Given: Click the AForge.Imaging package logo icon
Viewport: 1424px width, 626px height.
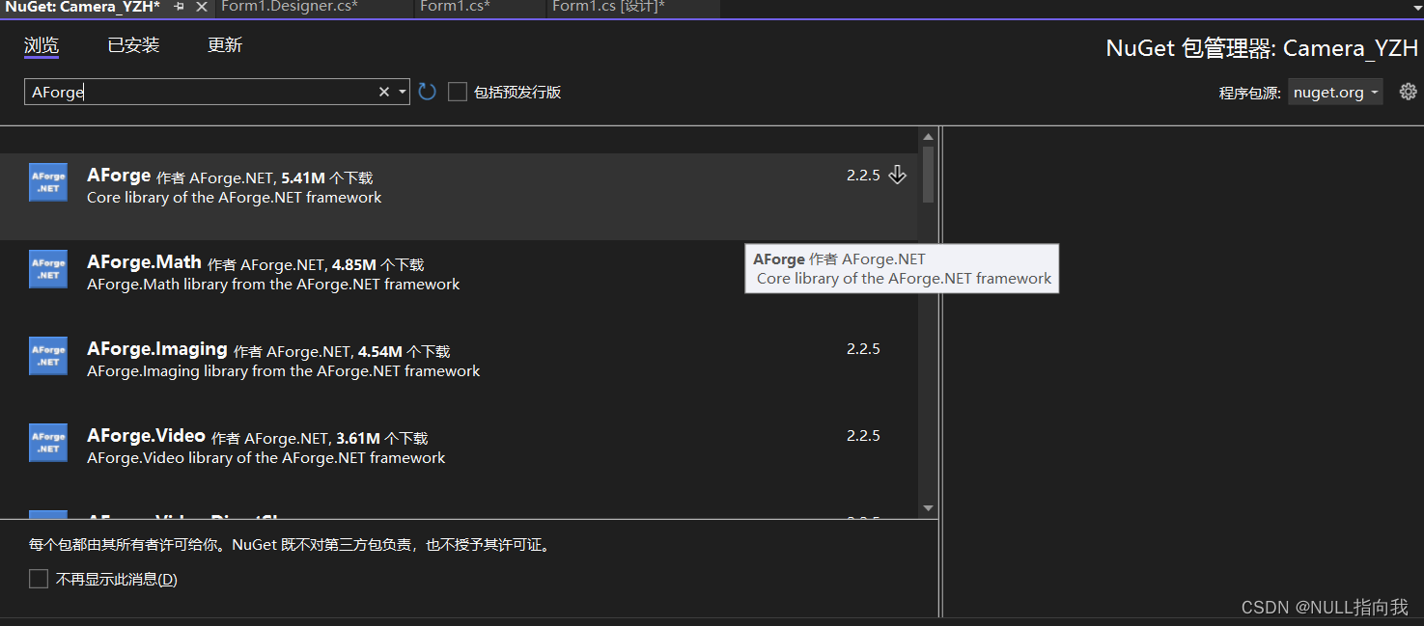Looking at the screenshot, I should pos(48,356).
